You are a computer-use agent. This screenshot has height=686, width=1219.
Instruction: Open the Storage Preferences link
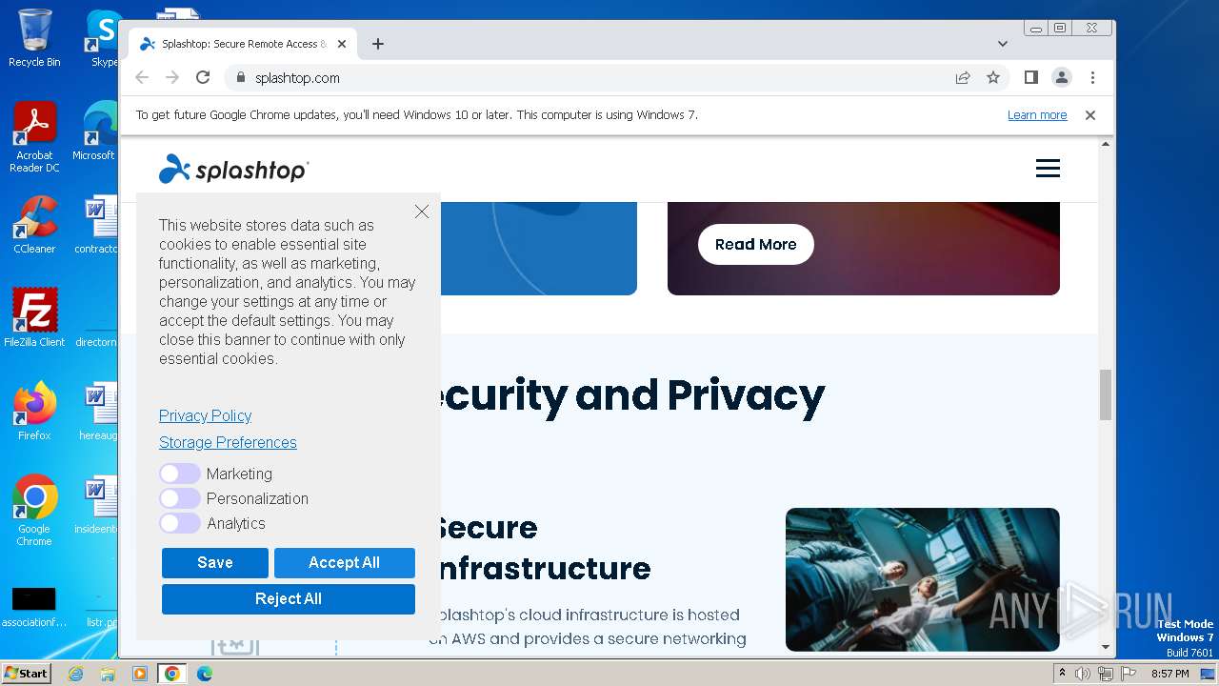(228, 442)
